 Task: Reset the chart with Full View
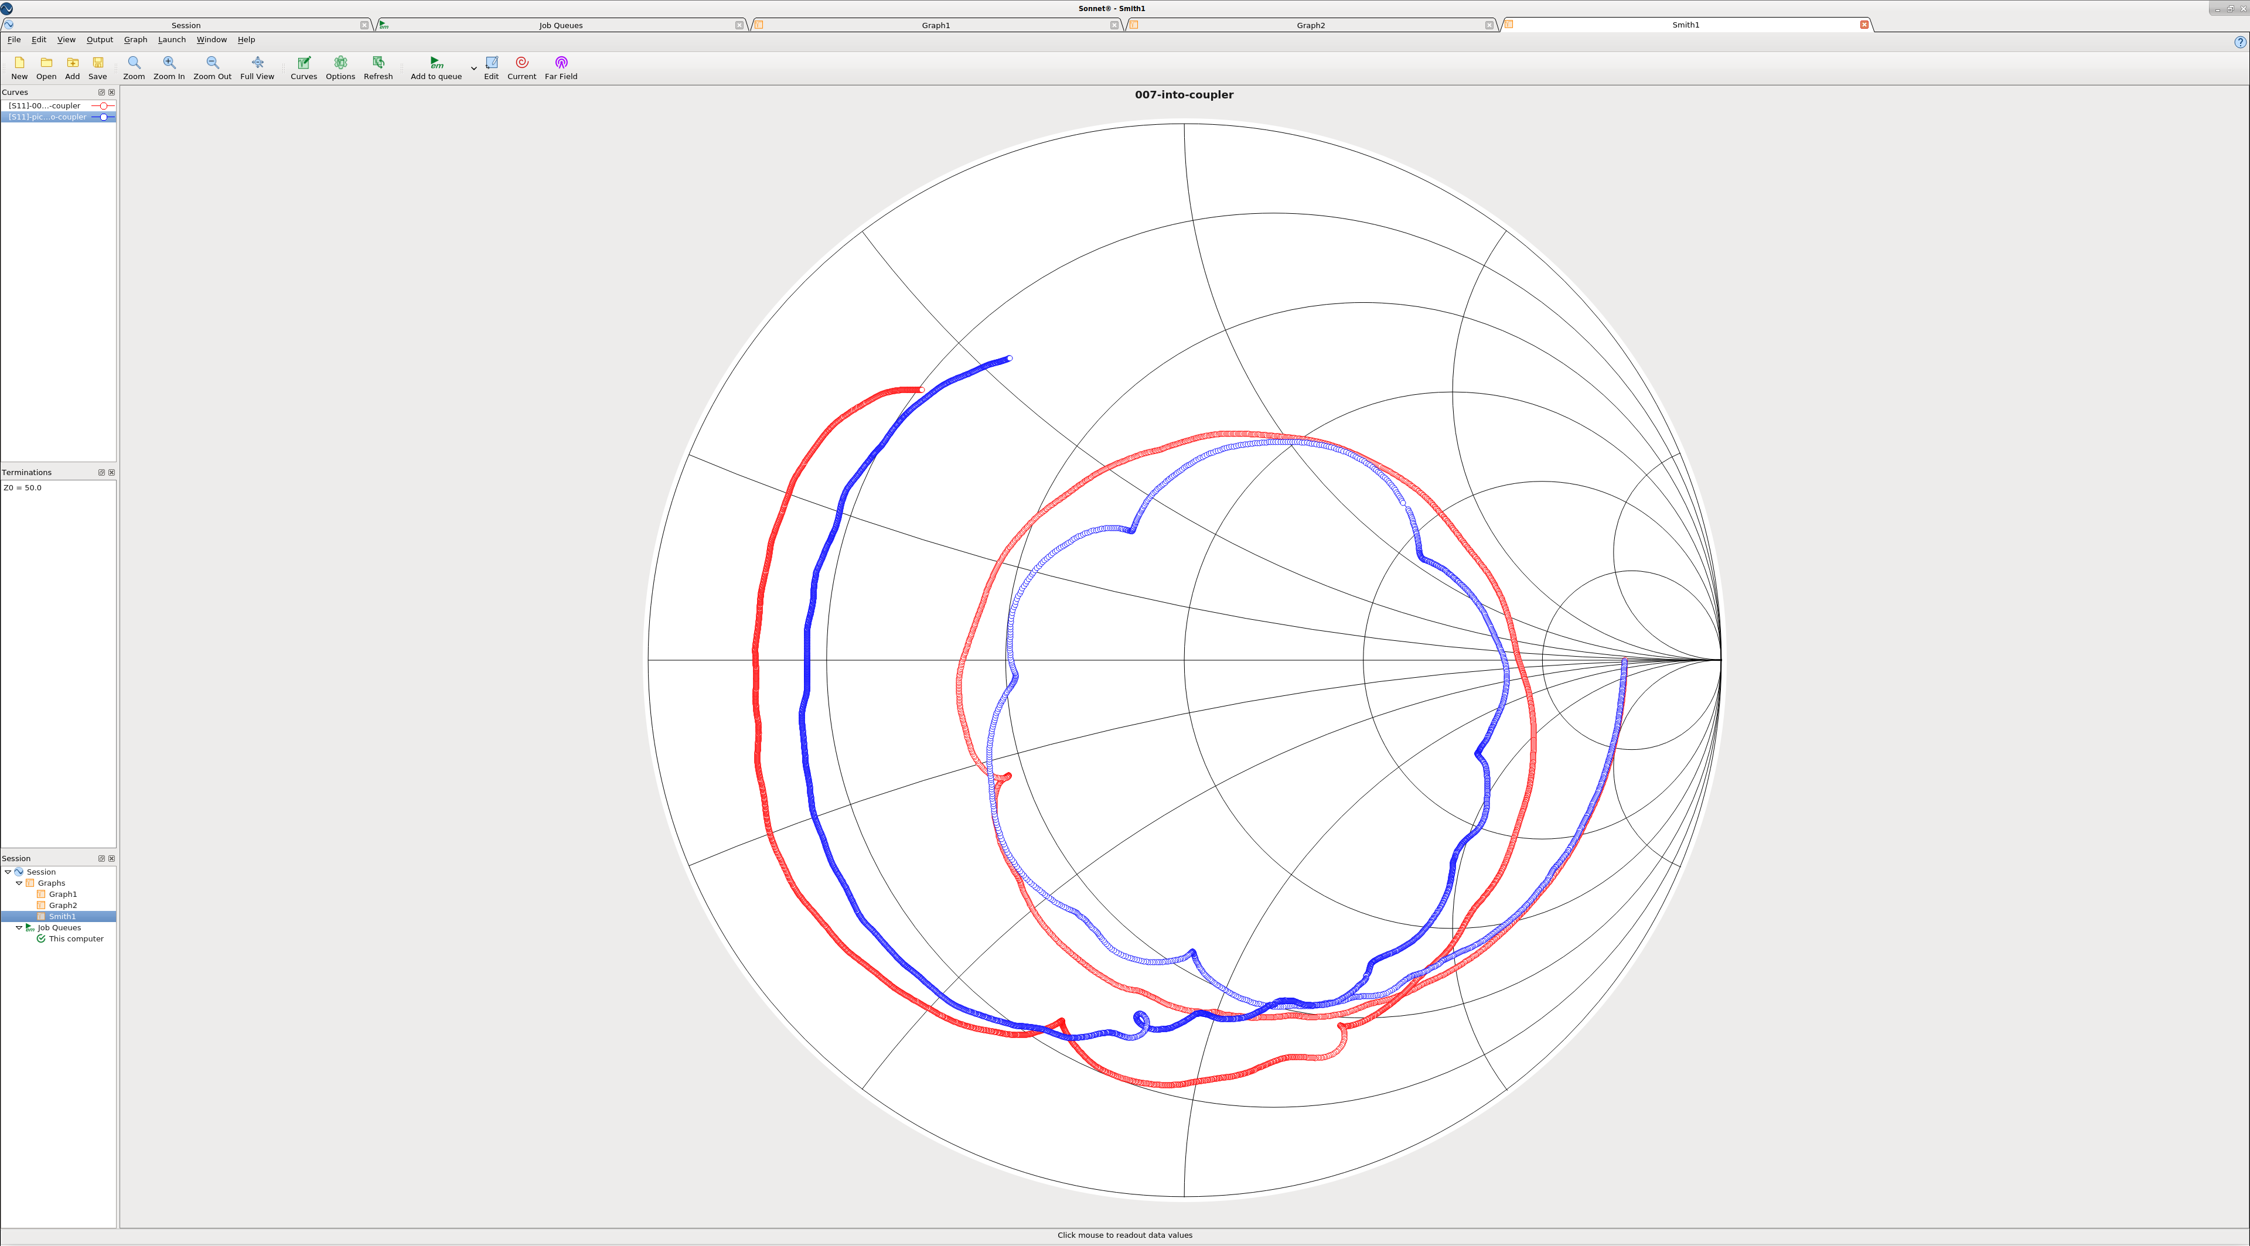257,68
